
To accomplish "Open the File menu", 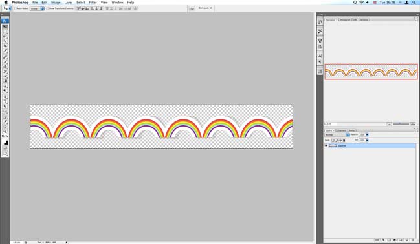I will (x=35, y=3).
